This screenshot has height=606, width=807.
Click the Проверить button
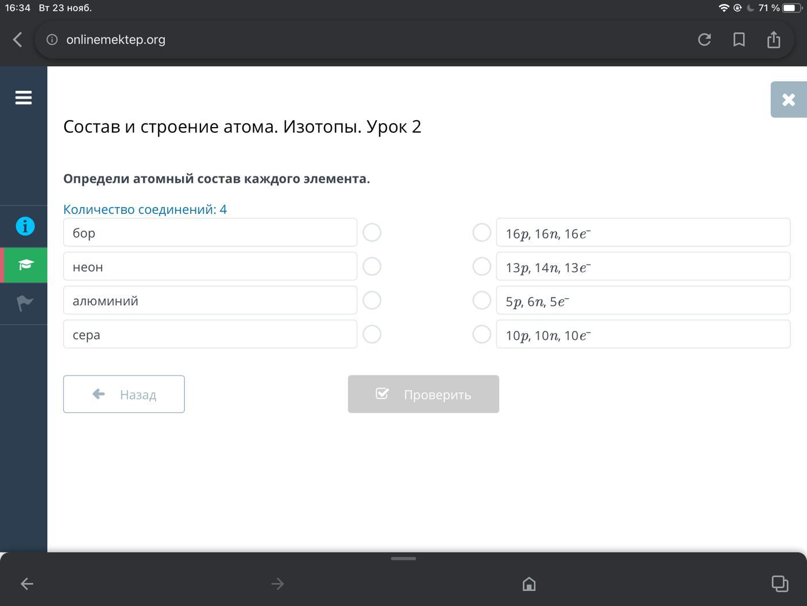pyautogui.click(x=423, y=394)
